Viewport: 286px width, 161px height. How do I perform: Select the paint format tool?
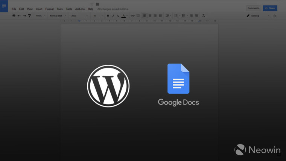coord(30,16)
